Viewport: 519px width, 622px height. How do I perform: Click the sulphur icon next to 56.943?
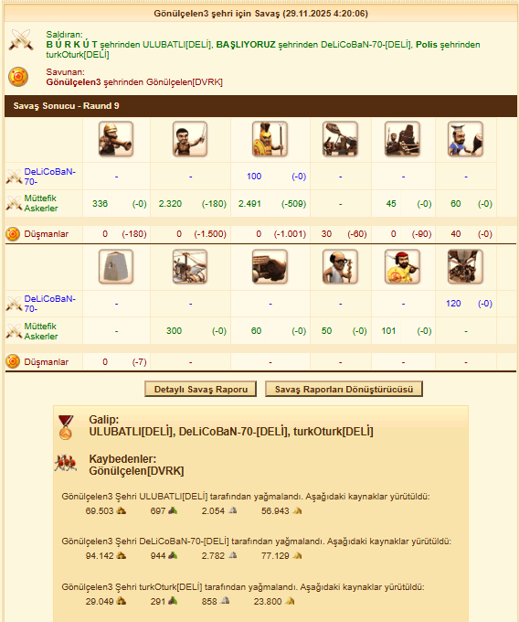click(x=297, y=511)
